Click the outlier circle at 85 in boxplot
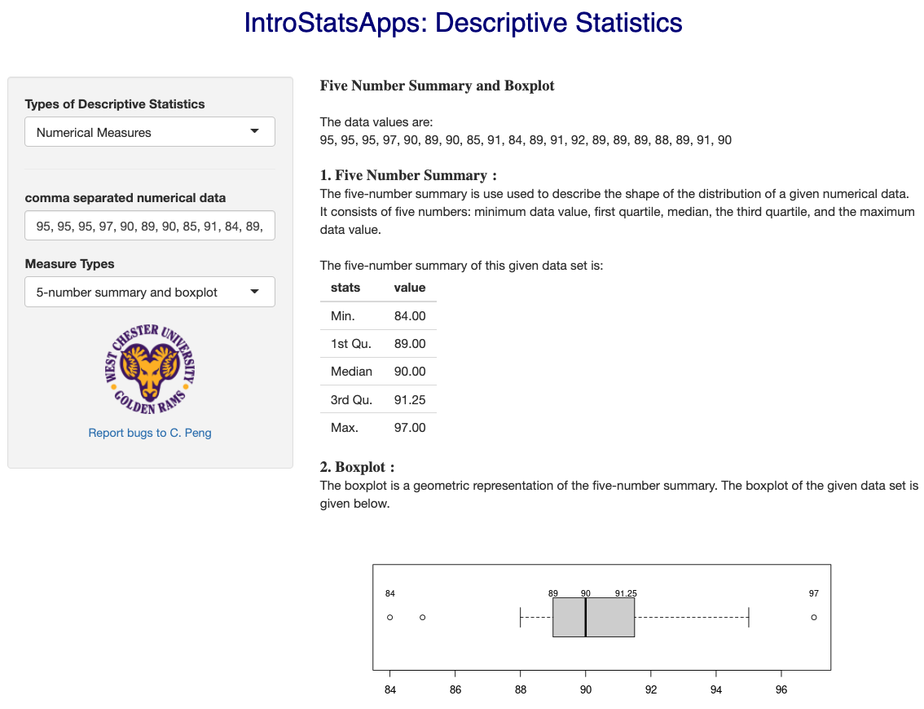Image resolution: width=924 pixels, height=709 pixels. click(x=422, y=618)
